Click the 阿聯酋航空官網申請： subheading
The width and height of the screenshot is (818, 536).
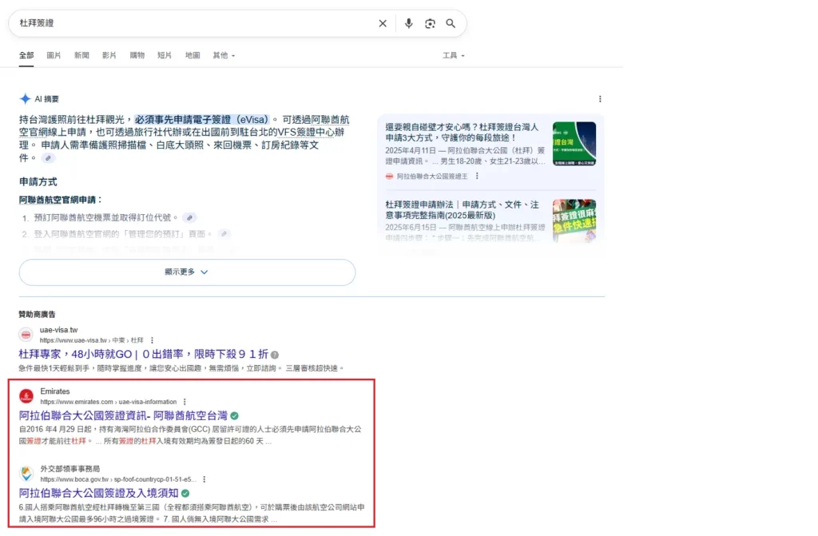(x=61, y=200)
